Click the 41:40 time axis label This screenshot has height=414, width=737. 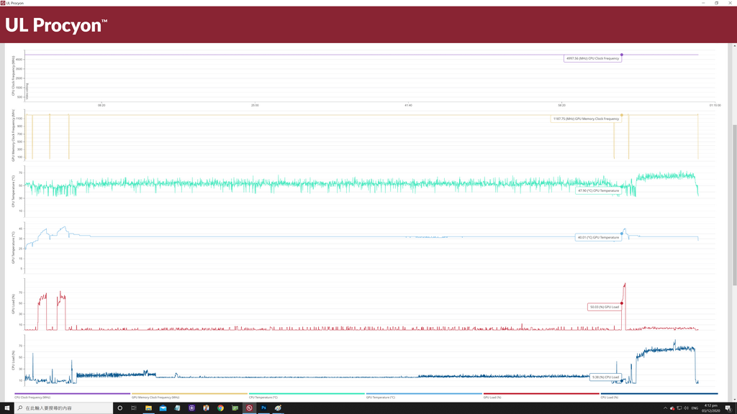[409, 105]
